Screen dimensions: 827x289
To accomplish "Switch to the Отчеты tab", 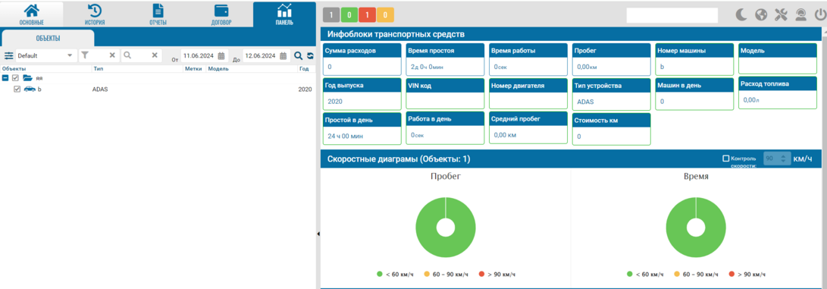I will click(158, 14).
